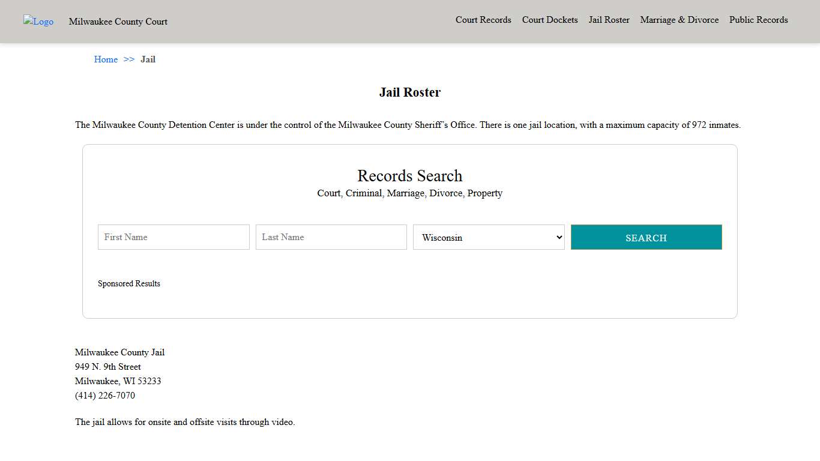The height and width of the screenshot is (461, 820).
Task: Click the Last Name input field
Action: tap(331, 237)
